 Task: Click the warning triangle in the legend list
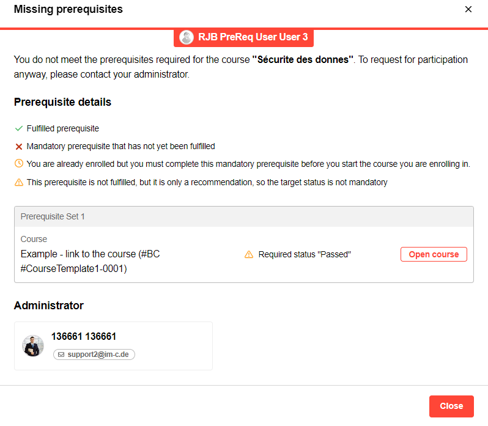[x=19, y=182]
